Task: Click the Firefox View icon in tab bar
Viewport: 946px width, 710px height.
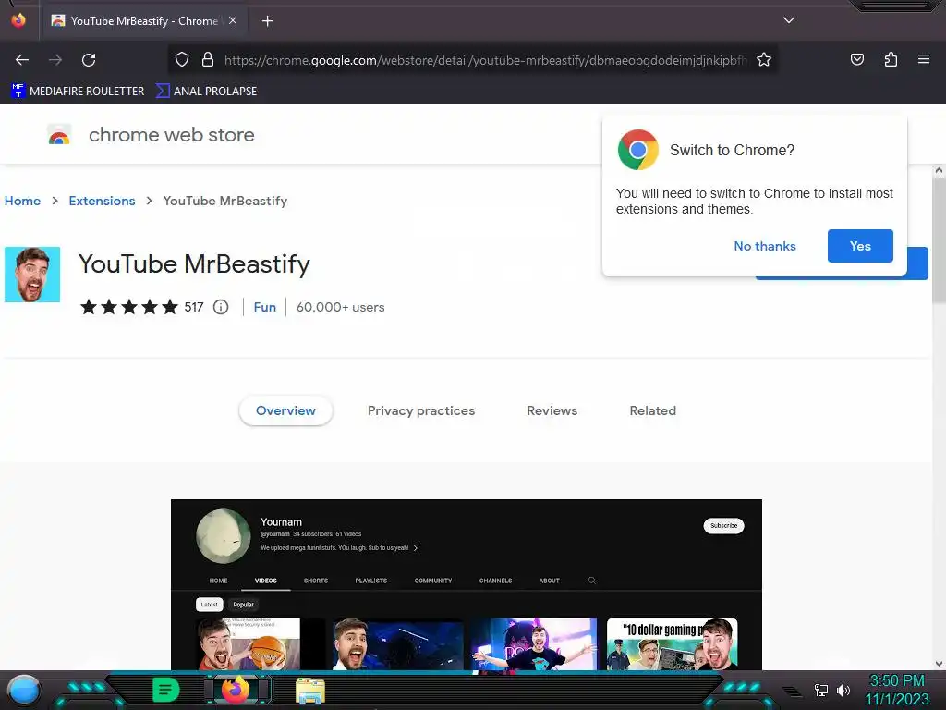Action: pos(18,20)
